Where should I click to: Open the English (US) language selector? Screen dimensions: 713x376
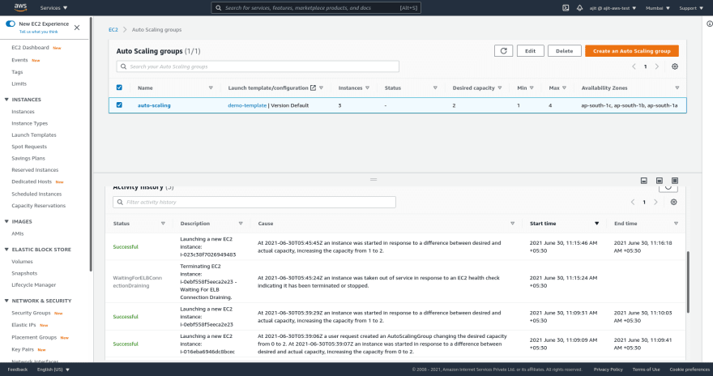(53, 370)
